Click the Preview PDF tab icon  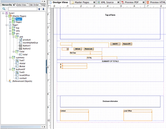pyautogui.click(x=123, y=2)
